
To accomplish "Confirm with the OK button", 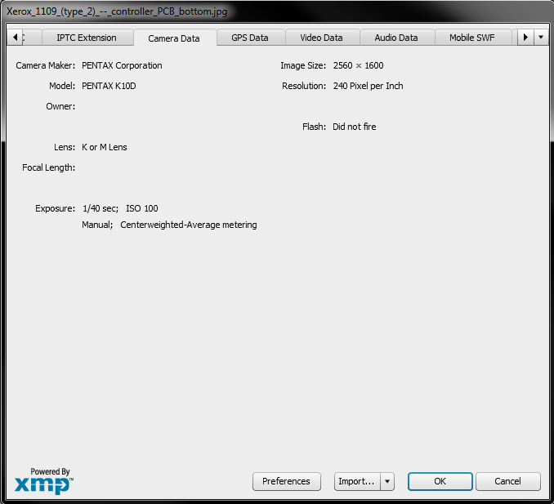I will point(440,481).
